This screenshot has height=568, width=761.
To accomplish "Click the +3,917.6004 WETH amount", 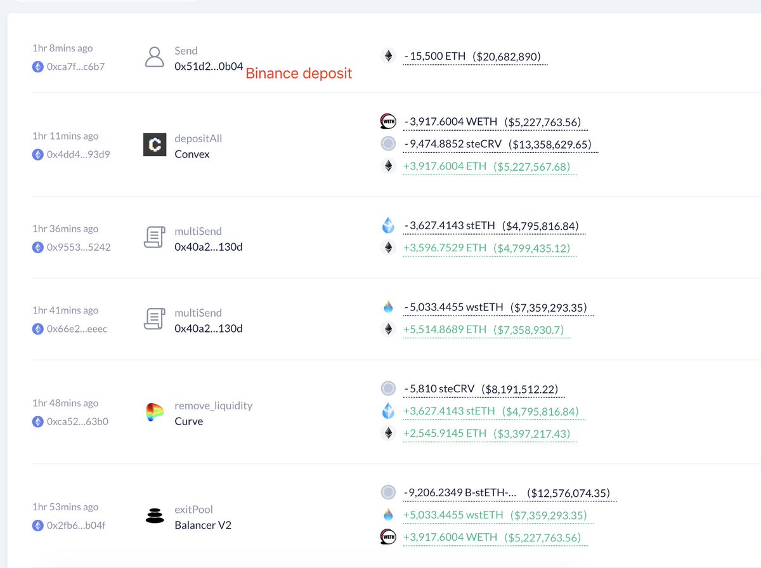I will point(451,538).
